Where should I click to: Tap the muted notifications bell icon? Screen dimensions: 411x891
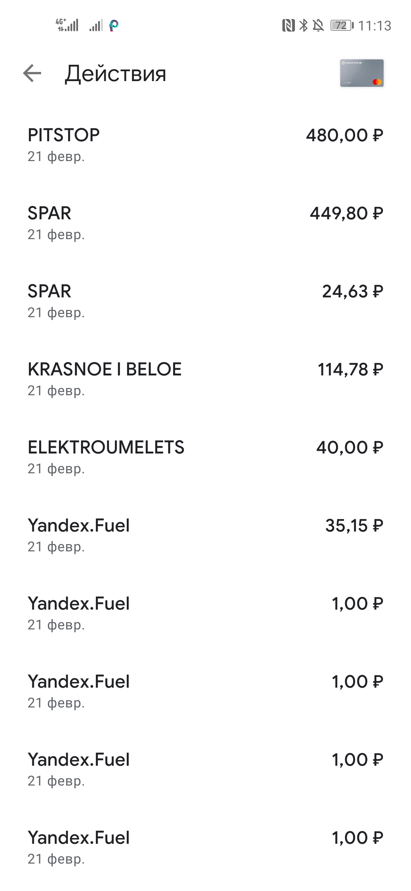pos(318,26)
